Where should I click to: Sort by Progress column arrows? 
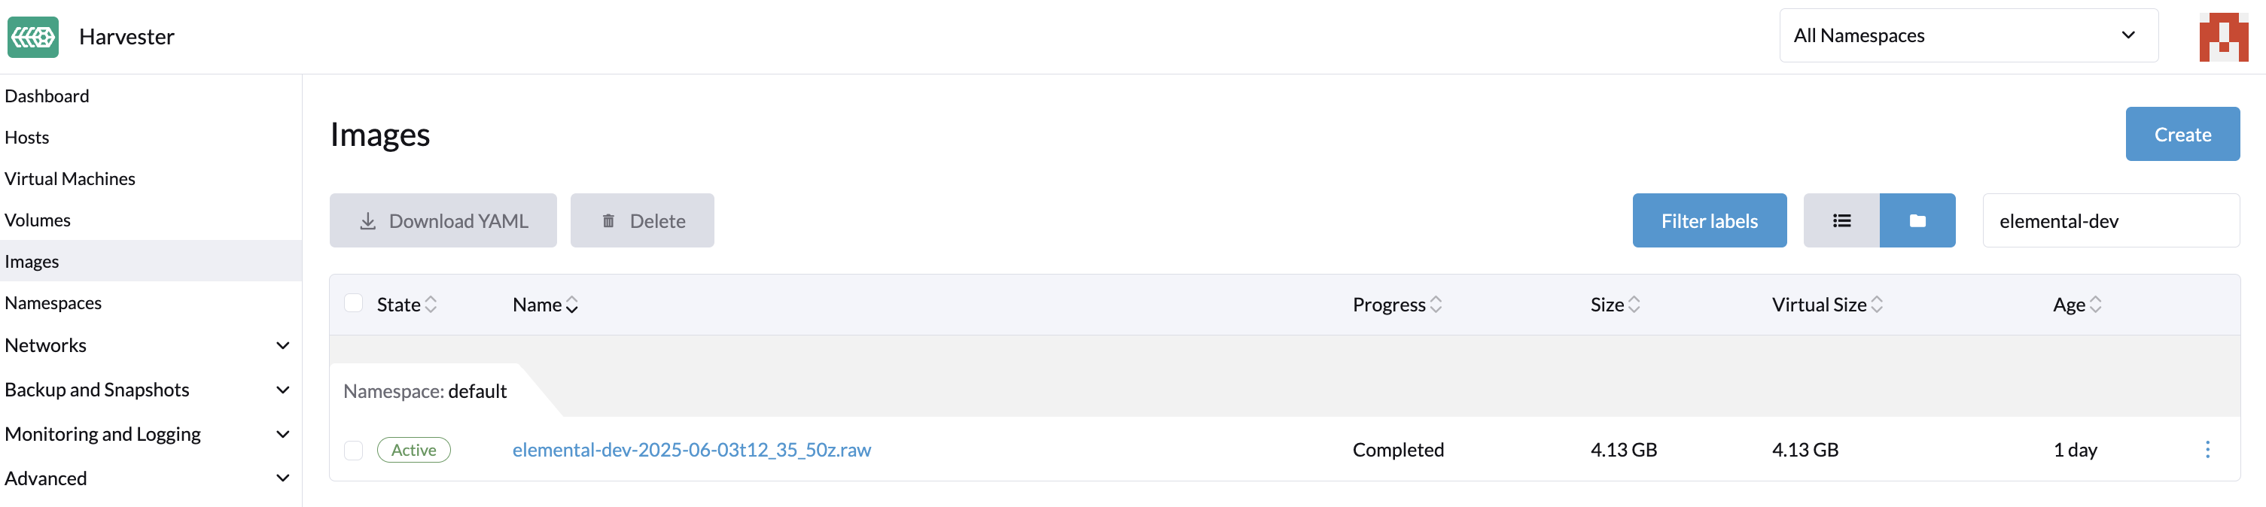[x=1436, y=305]
